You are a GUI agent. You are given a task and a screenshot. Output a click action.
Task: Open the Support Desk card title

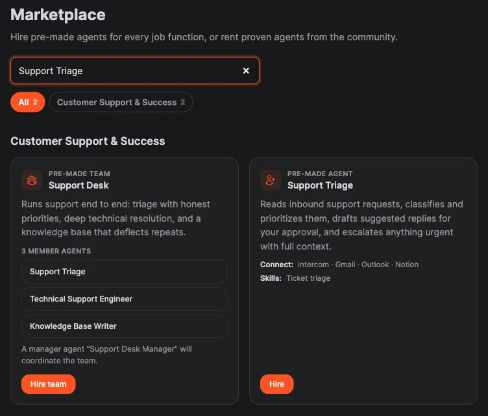click(79, 185)
